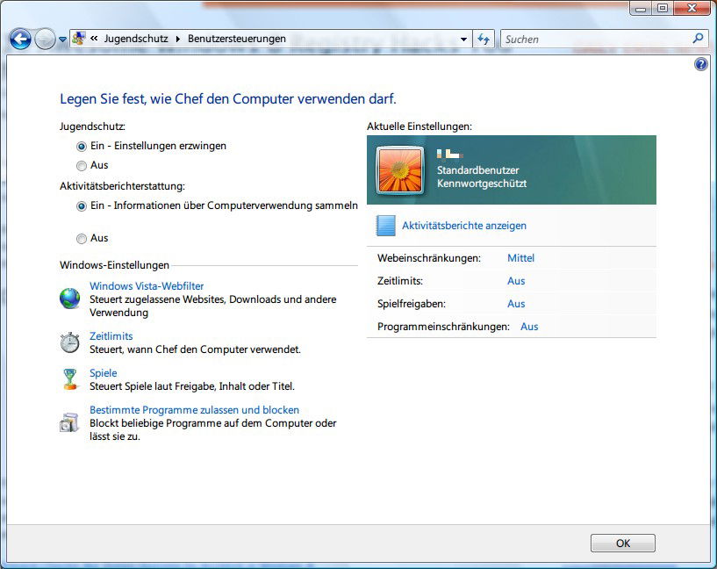Click Standardbenutzer text in account banner

pos(477,170)
